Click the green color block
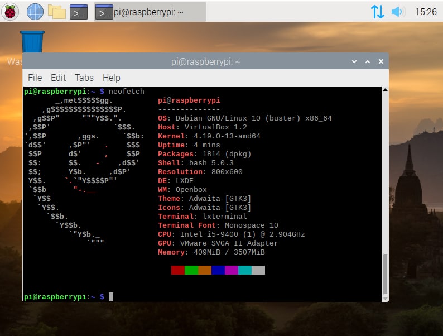Viewport: 443px width, 336px height. pos(191,270)
